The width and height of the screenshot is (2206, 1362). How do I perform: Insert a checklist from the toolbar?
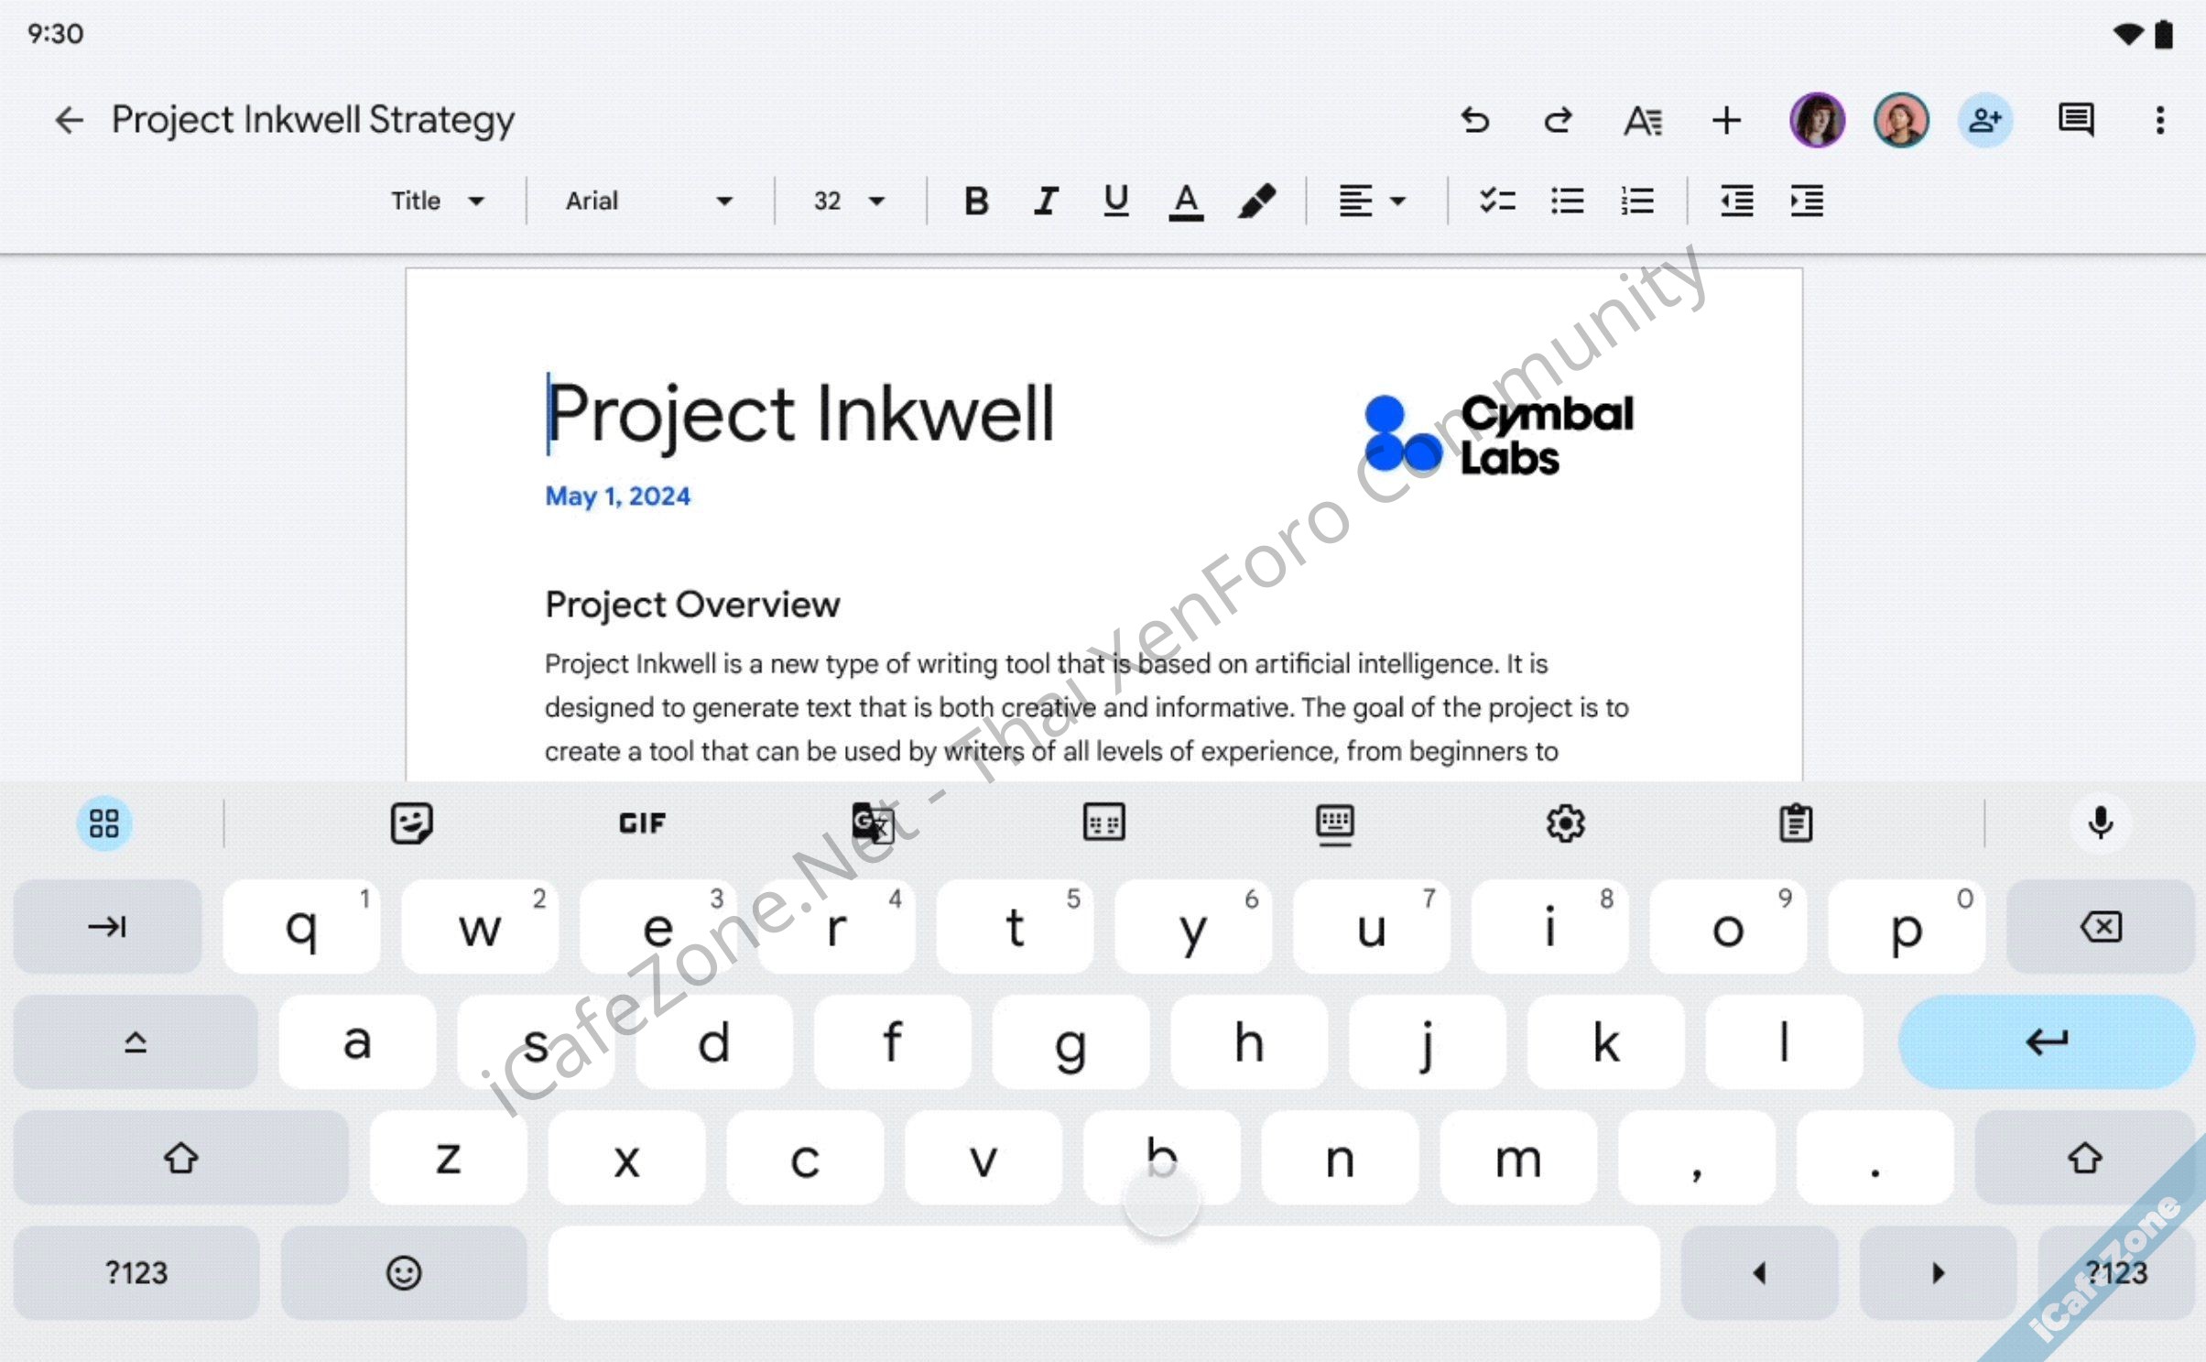pos(1497,201)
